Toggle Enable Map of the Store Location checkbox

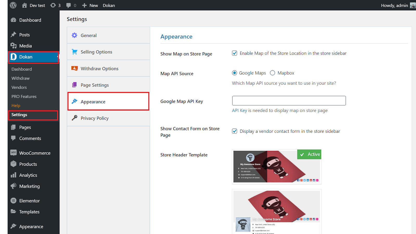(235, 53)
